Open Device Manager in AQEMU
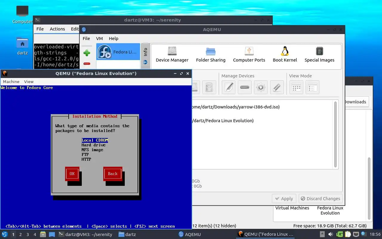This screenshot has width=382, height=239. [172, 54]
